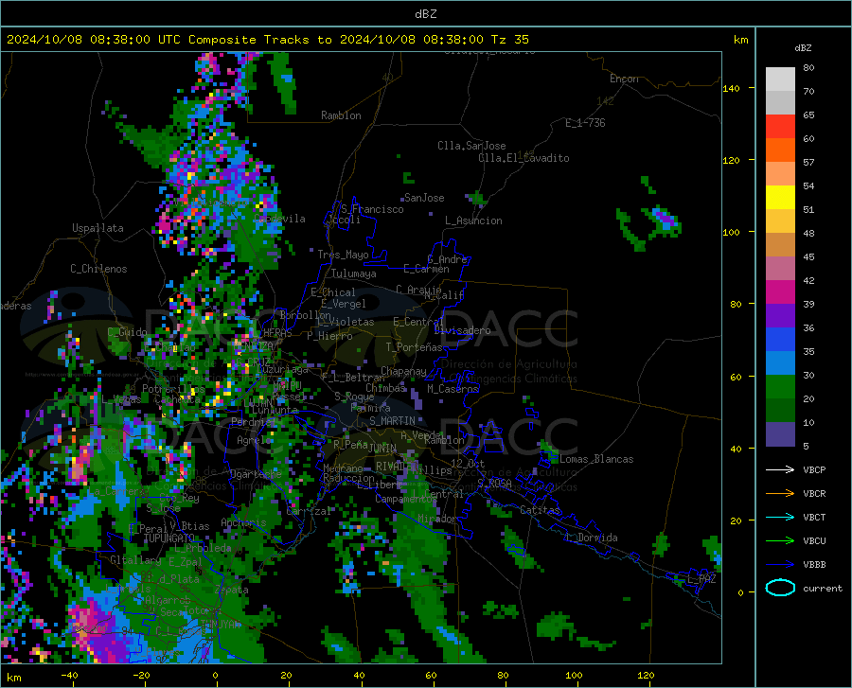This screenshot has height=688, width=852.
Task: Click the 'Ugarteche' map label
Action: click(256, 474)
